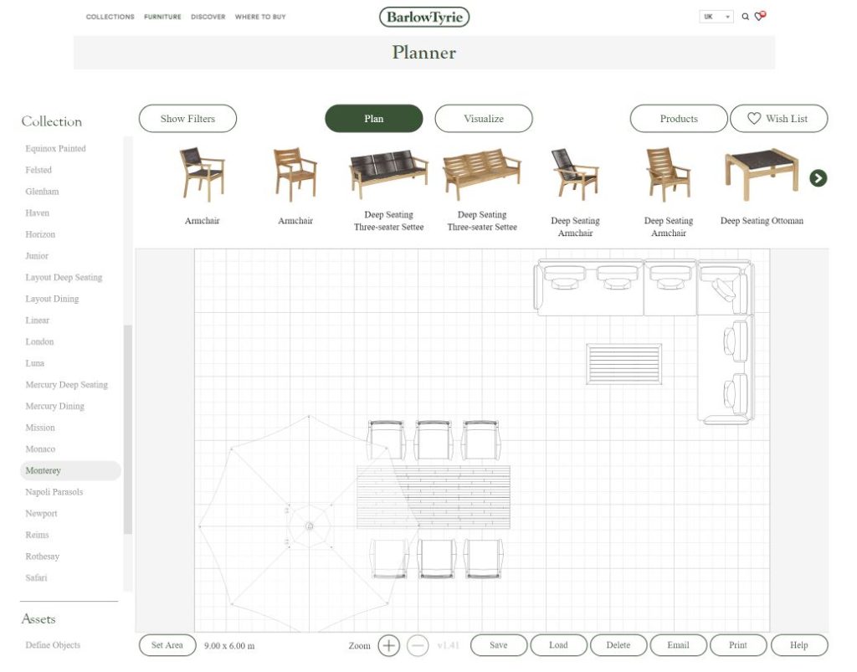Open the wish list heart icon in header
Screen dimensions: 857x672
point(758,16)
